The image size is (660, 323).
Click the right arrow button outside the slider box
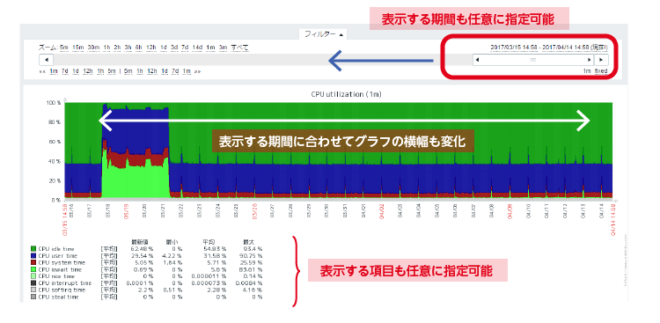[x=601, y=60]
